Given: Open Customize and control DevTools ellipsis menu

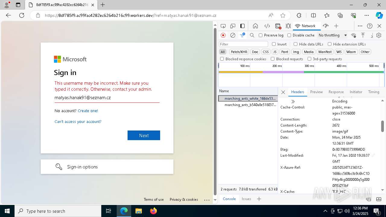Looking at the screenshot, I should tap(360, 26).
